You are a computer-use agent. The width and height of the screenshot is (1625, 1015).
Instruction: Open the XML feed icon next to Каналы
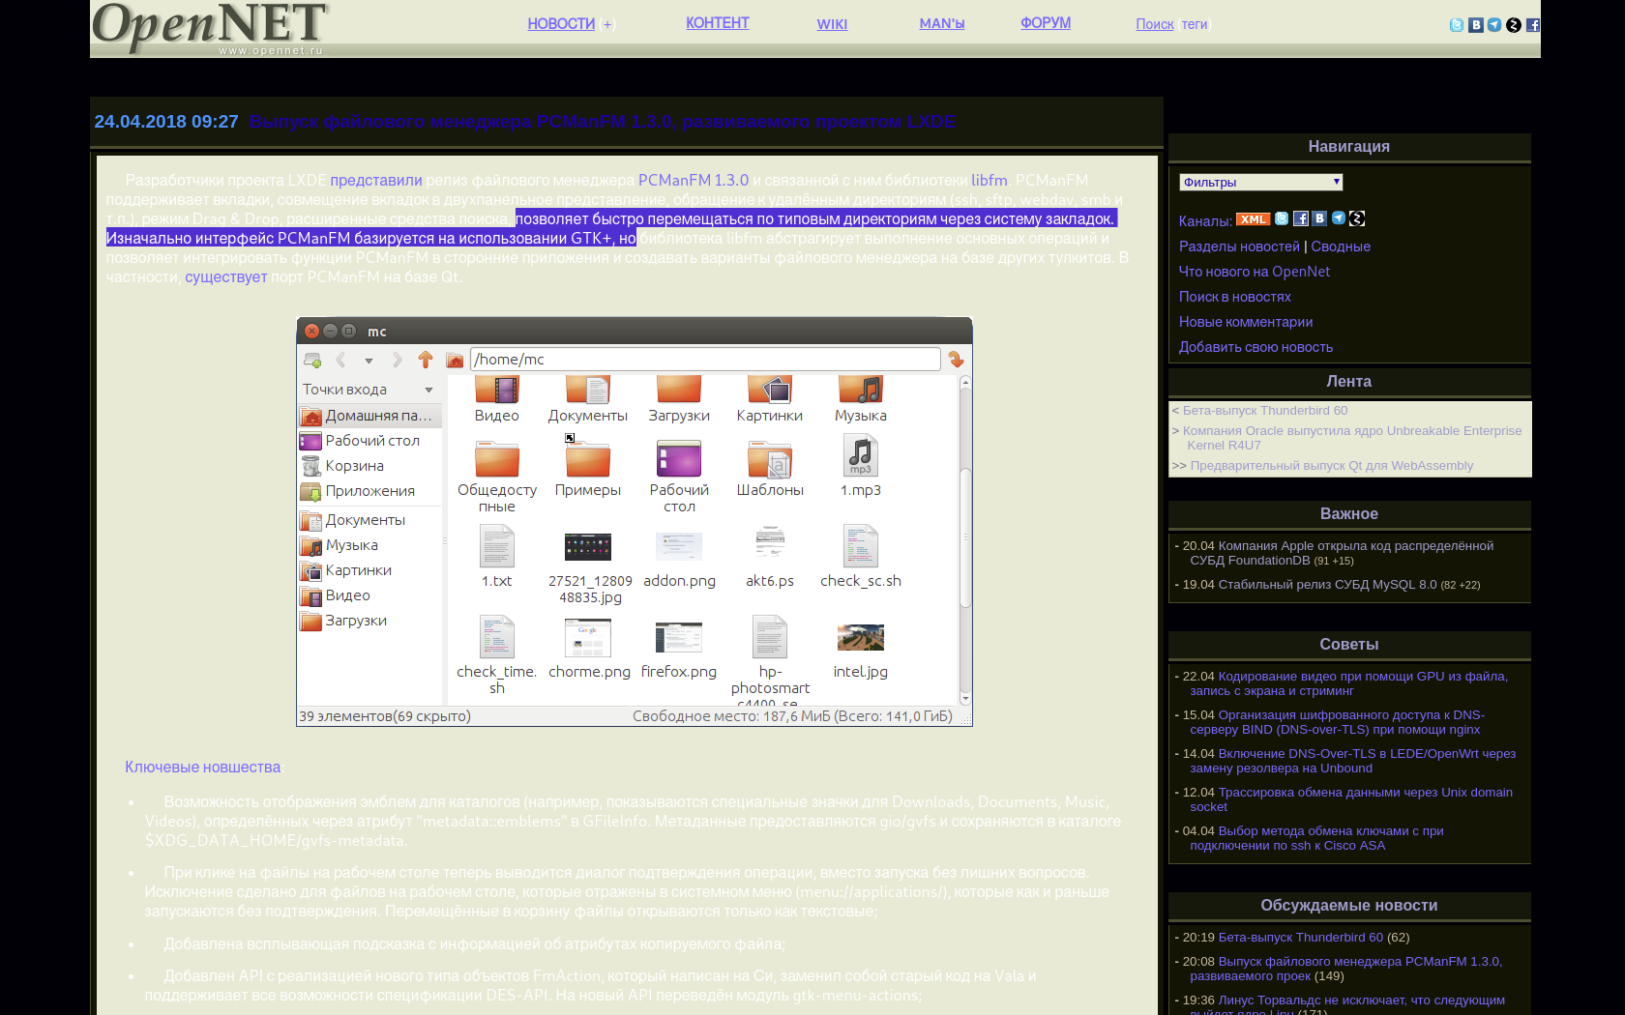1253,218
